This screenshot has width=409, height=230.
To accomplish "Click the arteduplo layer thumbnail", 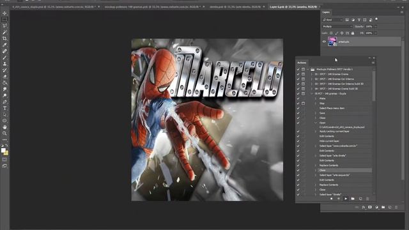I will [332, 42].
